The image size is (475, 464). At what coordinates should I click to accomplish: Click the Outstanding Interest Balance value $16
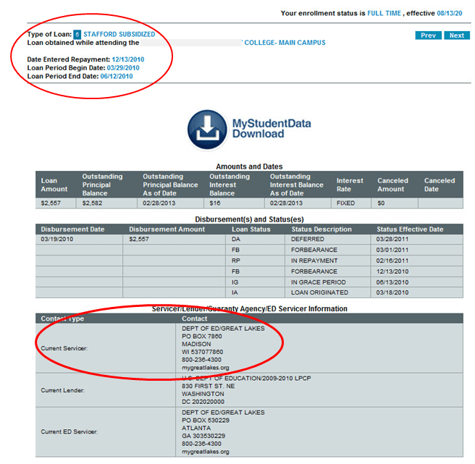click(x=215, y=203)
